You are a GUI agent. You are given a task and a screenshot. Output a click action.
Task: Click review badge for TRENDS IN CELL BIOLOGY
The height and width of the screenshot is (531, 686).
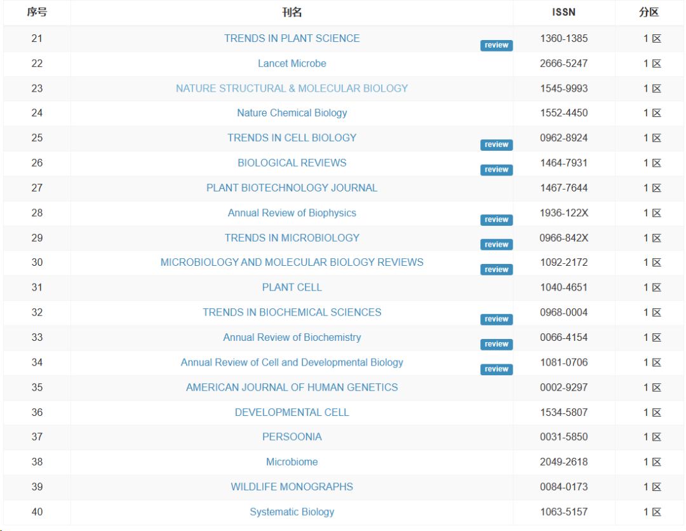pyautogui.click(x=496, y=144)
